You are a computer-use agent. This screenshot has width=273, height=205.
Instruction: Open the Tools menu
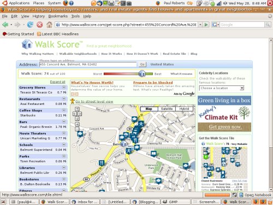click(75, 16)
